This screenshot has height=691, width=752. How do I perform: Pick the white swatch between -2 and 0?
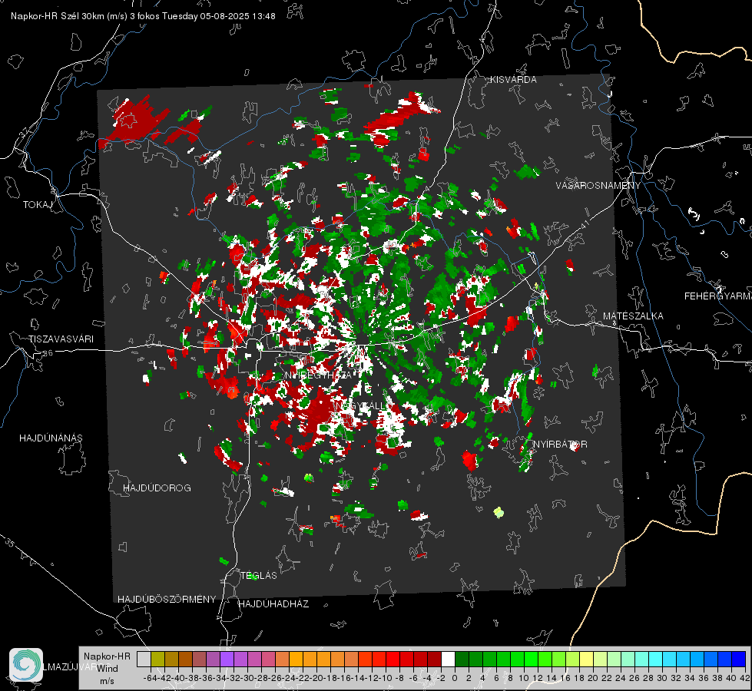(448, 659)
